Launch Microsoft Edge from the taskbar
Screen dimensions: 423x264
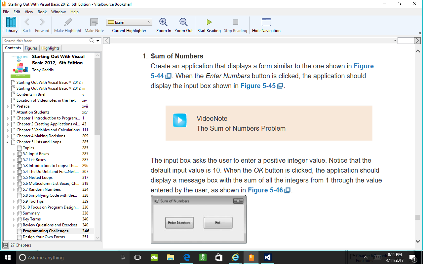[186, 257]
